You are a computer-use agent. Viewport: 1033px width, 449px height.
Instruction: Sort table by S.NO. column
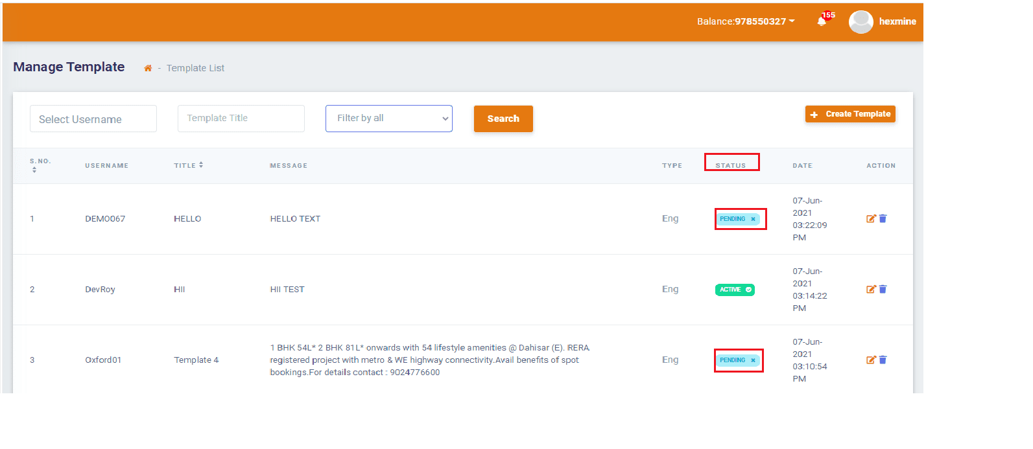(x=34, y=170)
